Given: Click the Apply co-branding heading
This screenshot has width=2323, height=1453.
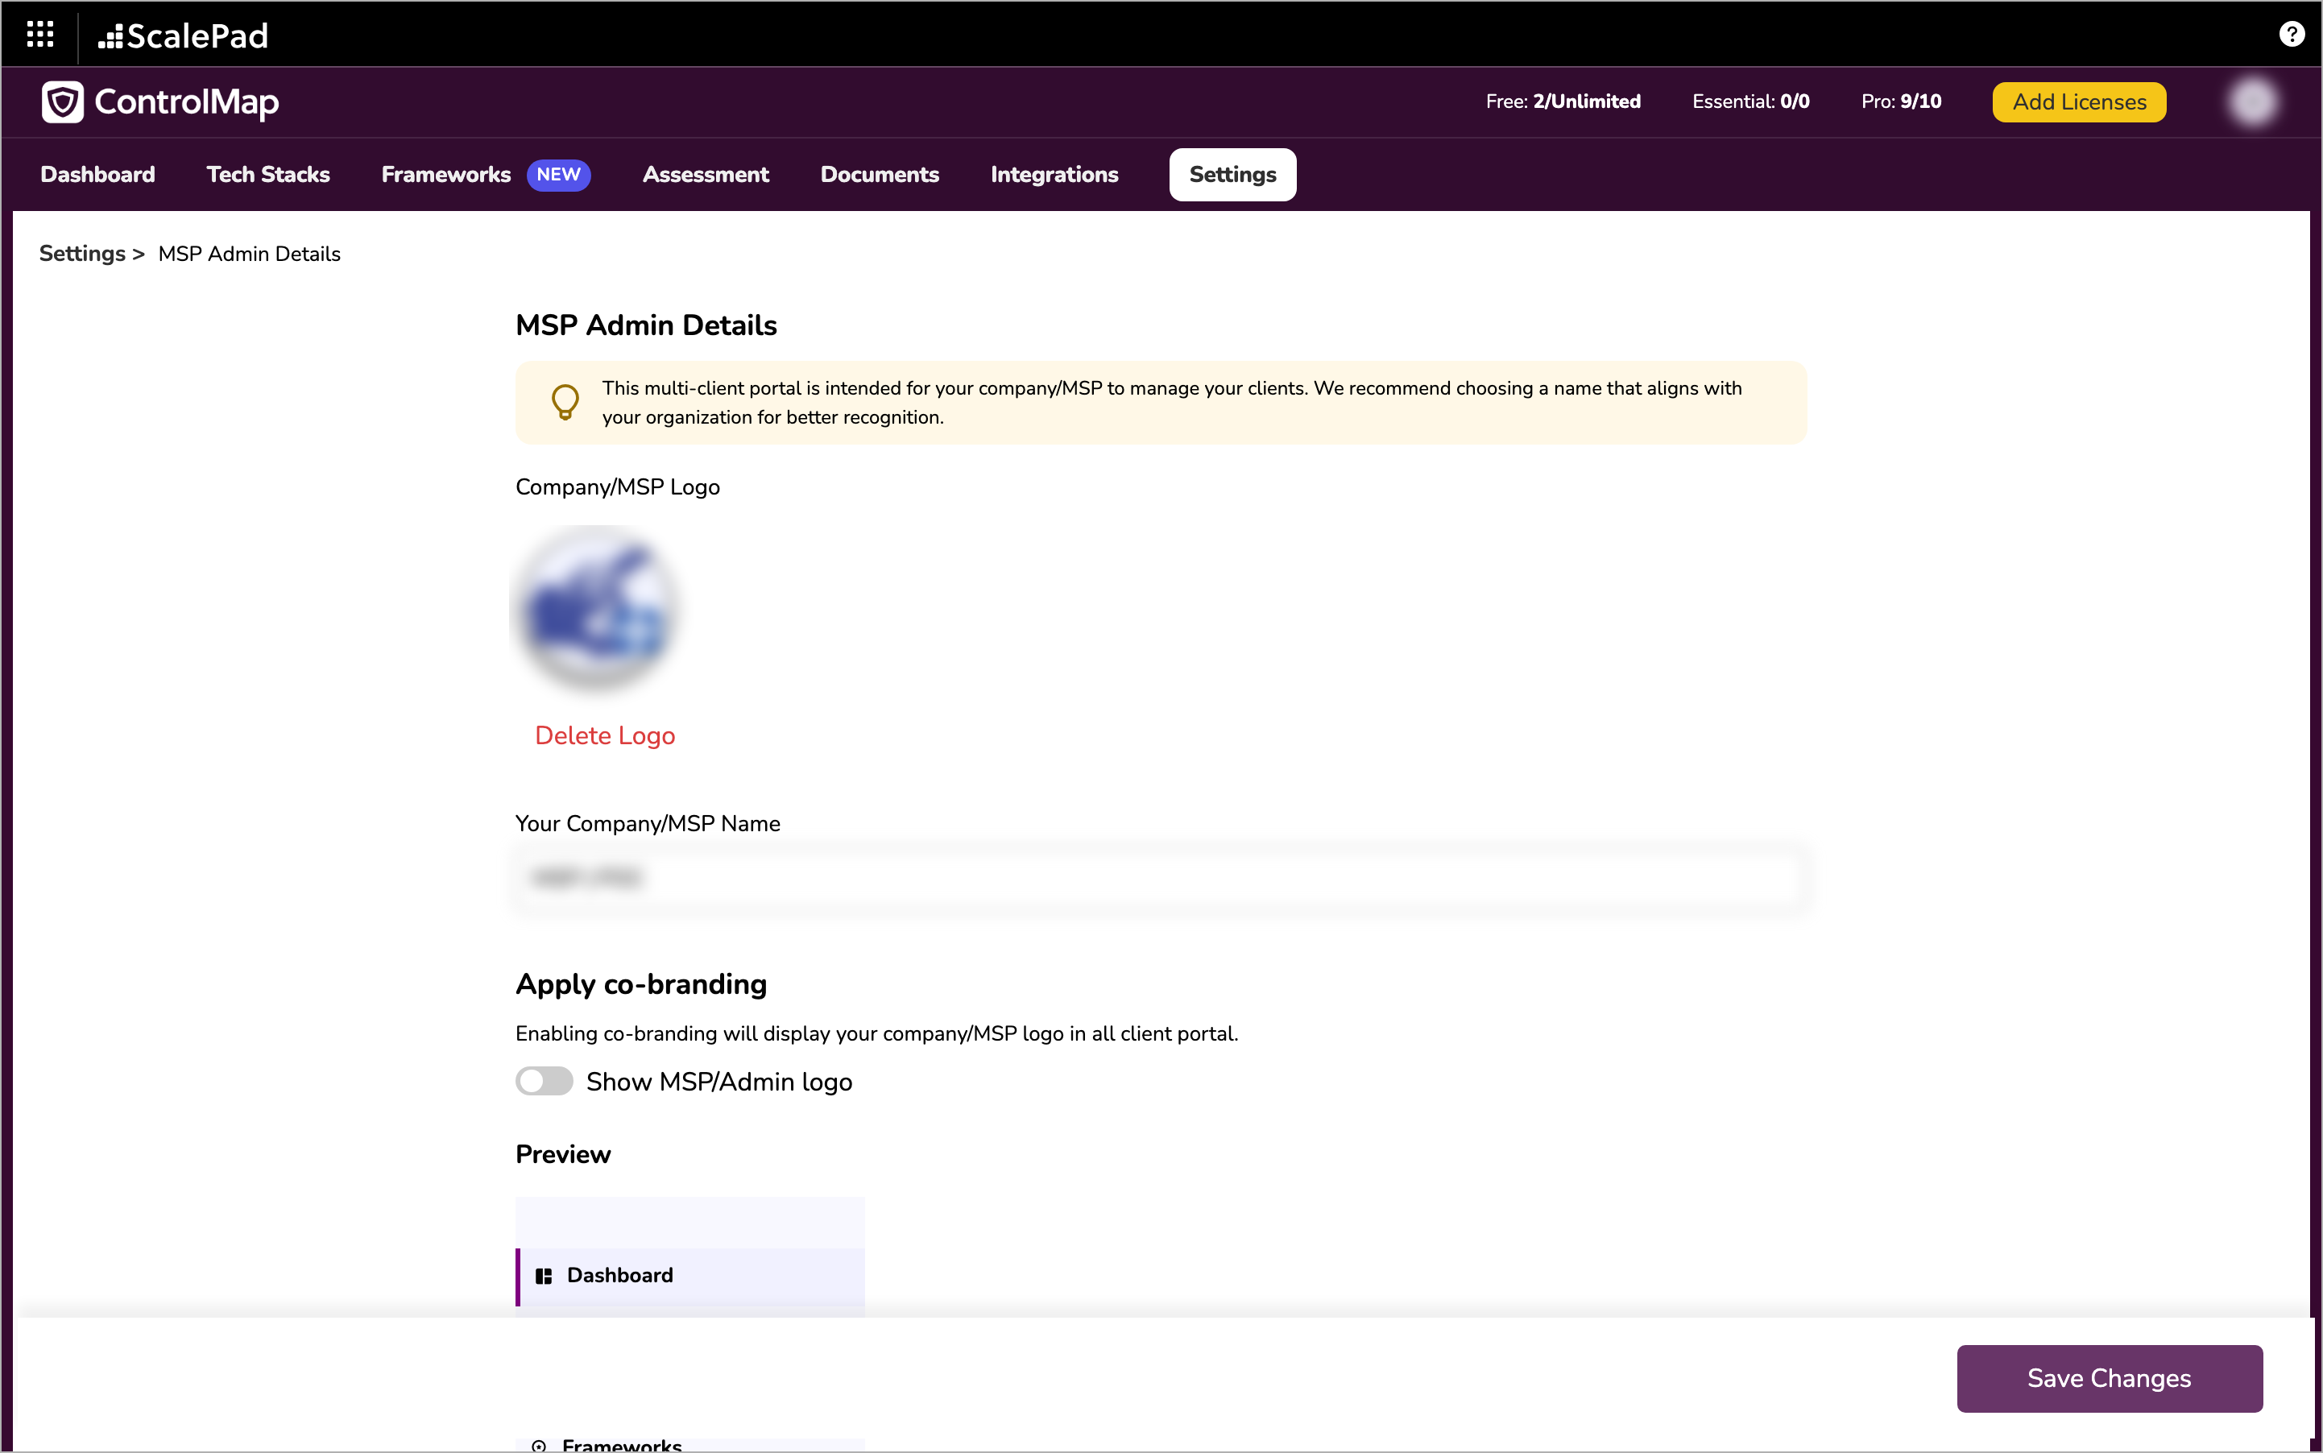Looking at the screenshot, I should (x=641, y=984).
